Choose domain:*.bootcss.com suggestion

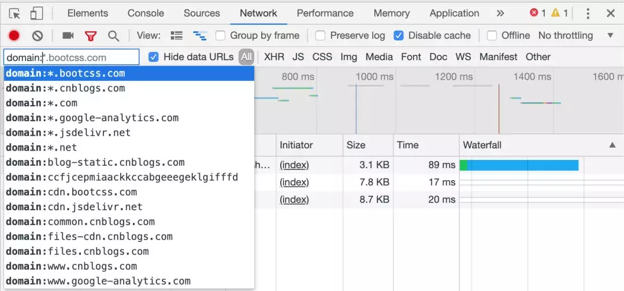click(x=129, y=73)
